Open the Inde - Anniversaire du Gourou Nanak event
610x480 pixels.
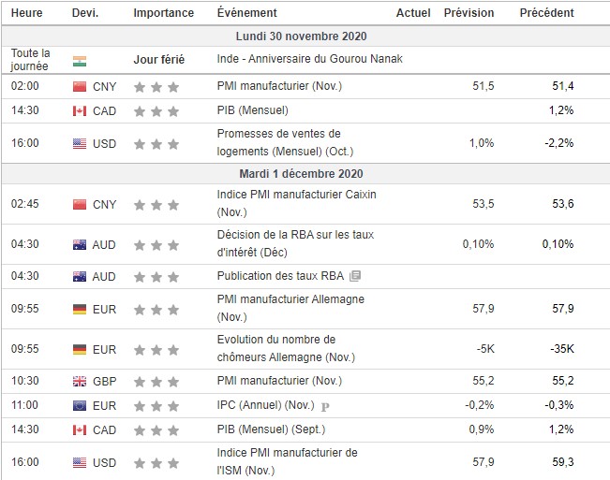tap(309, 58)
